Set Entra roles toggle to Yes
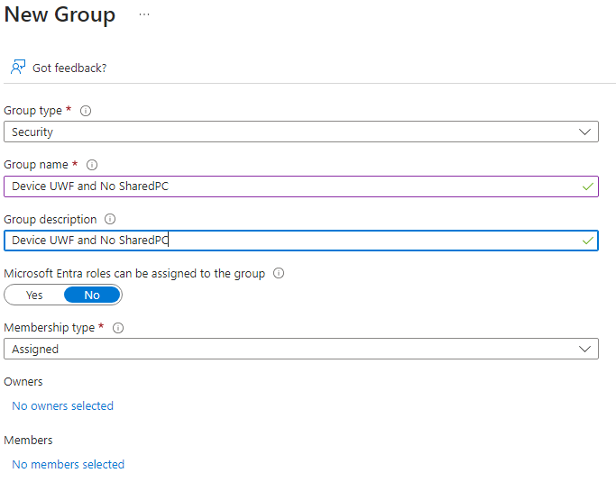 coord(34,296)
